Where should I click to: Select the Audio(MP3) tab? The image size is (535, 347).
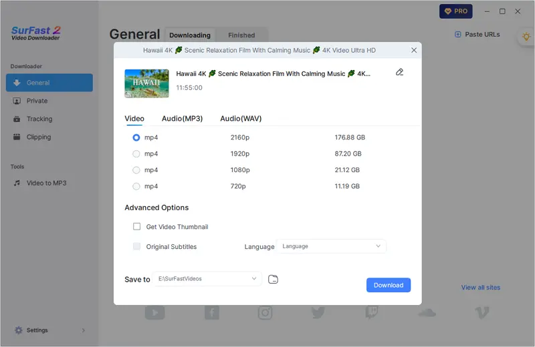pyautogui.click(x=182, y=119)
